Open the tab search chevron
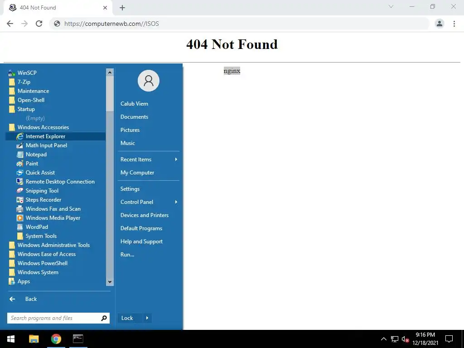464x348 pixels. (x=391, y=6)
